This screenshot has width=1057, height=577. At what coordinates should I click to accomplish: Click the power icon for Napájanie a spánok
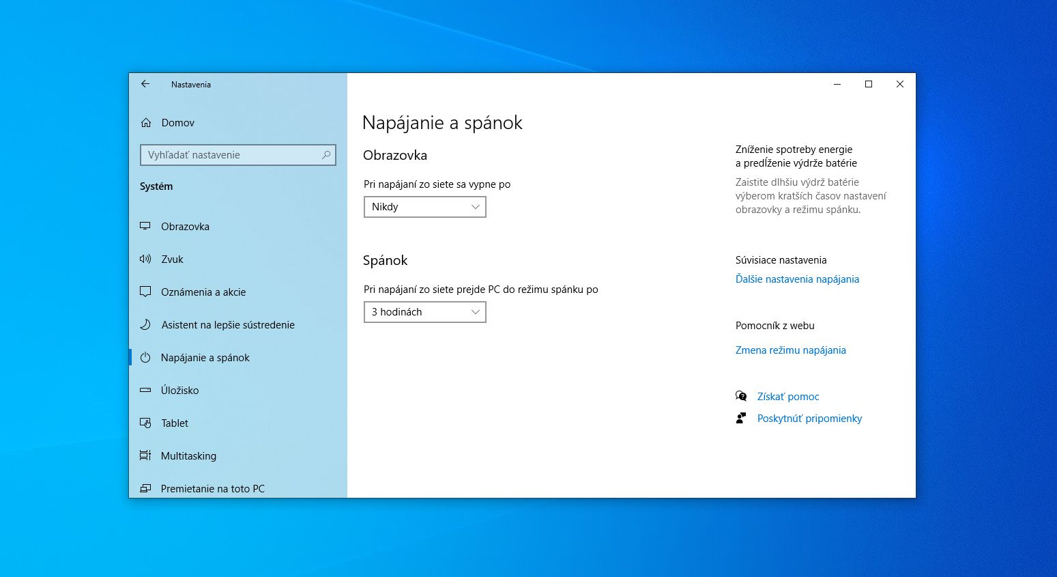pyautogui.click(x=145, y=357)
